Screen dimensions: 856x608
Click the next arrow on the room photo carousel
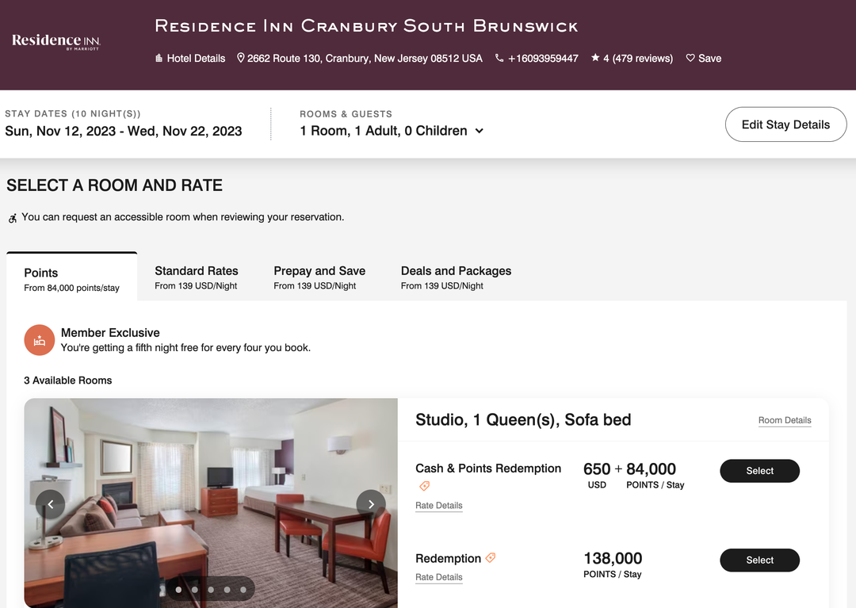tap(370, 503)
